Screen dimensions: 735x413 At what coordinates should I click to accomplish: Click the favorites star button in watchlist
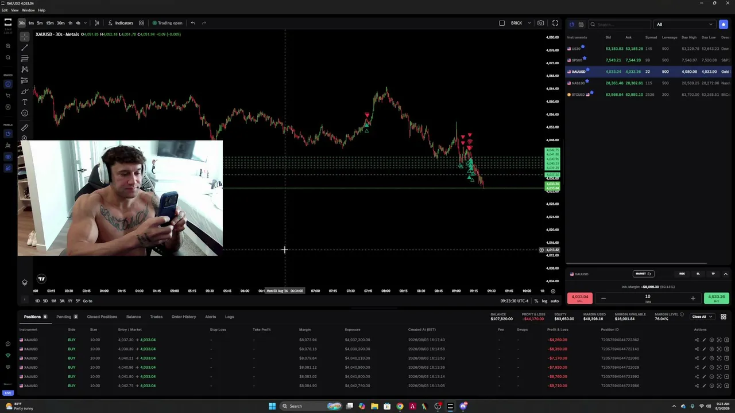pyautogui.click(x=724, y=24)
